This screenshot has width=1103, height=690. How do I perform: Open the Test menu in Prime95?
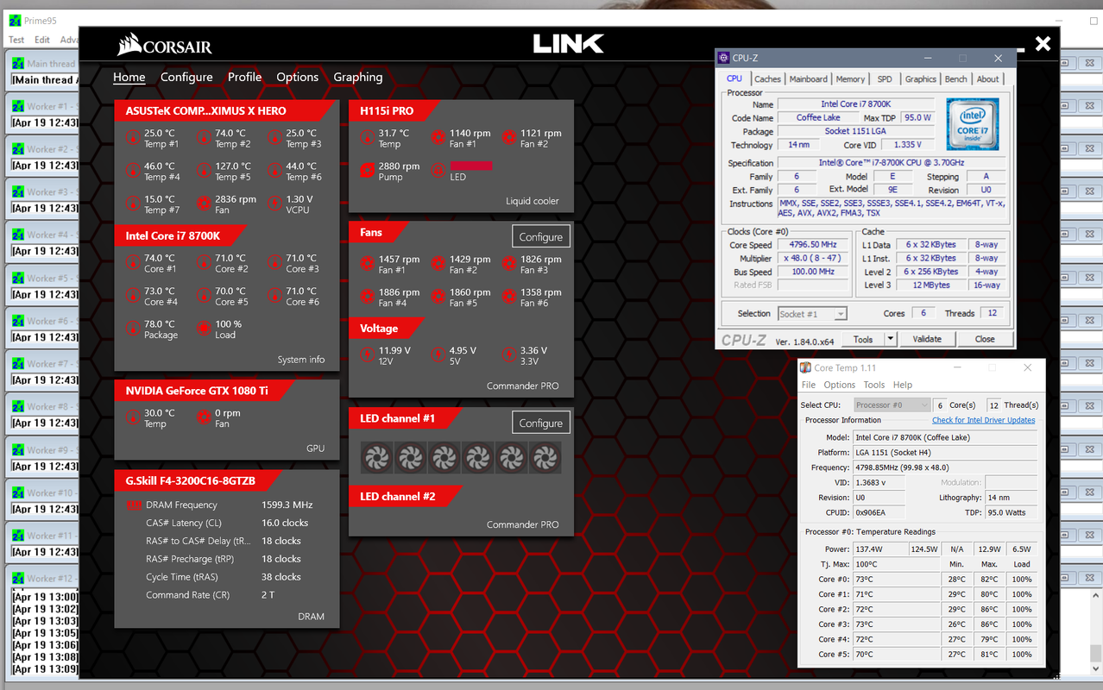[16, 40]
